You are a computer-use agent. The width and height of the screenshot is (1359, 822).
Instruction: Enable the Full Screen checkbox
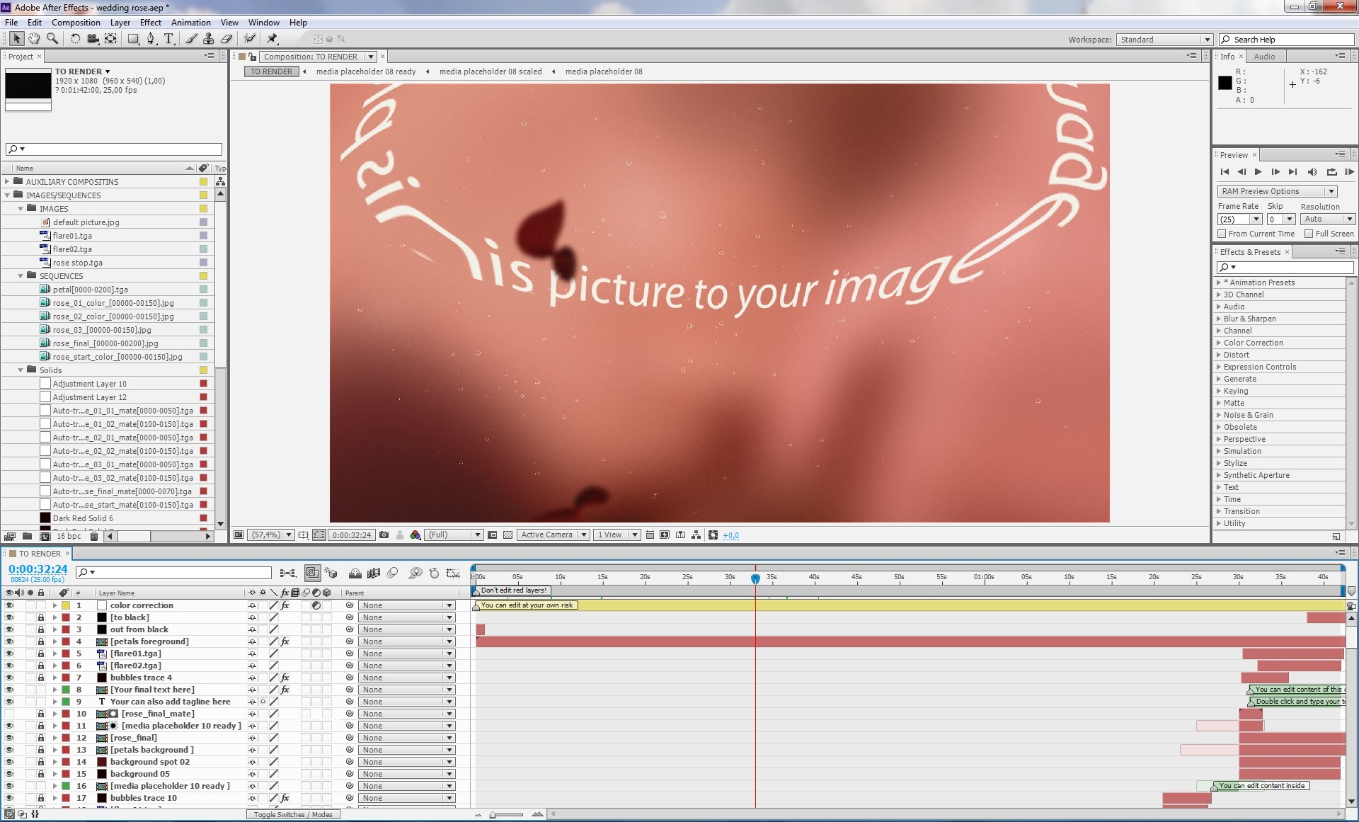(x=1309, y=234)
